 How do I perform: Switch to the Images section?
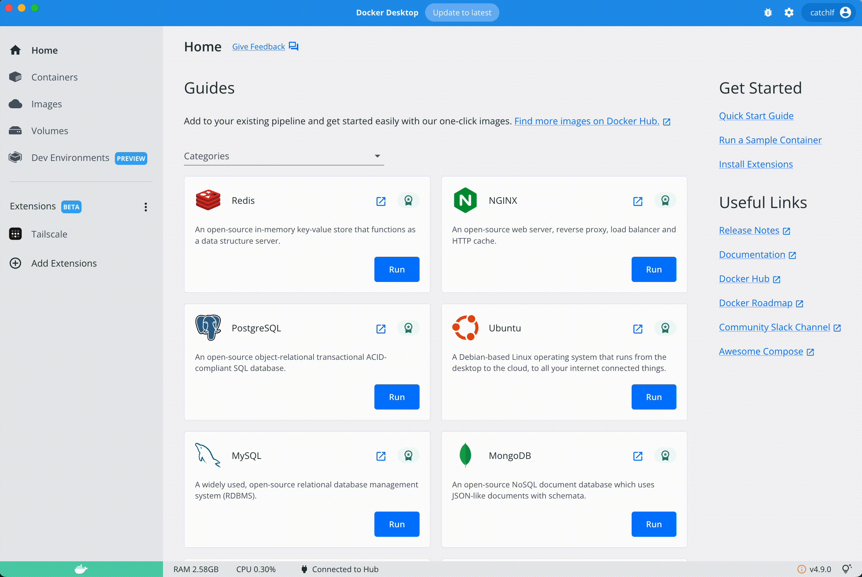(46, 104)
